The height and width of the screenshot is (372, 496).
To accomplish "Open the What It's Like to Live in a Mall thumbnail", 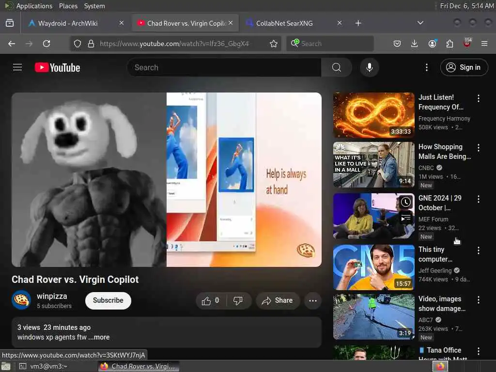I will pos(373,165).
